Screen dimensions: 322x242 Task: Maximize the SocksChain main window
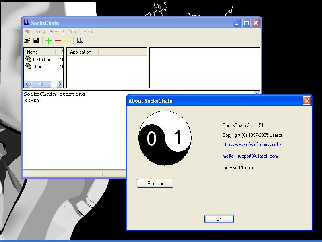(246, 23)
